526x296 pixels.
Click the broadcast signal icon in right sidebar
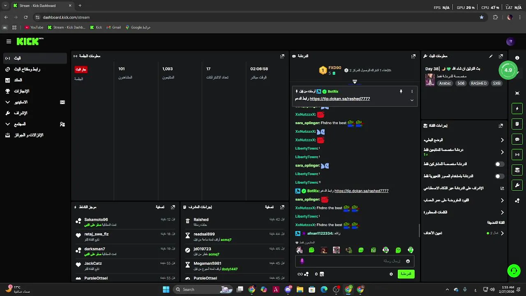click(x=517, y=155)
